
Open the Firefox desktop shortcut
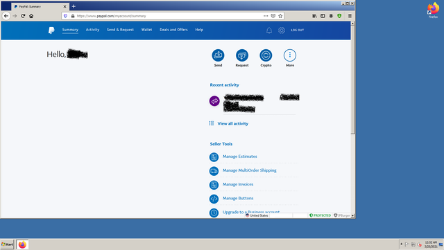(x=433, y=10)
